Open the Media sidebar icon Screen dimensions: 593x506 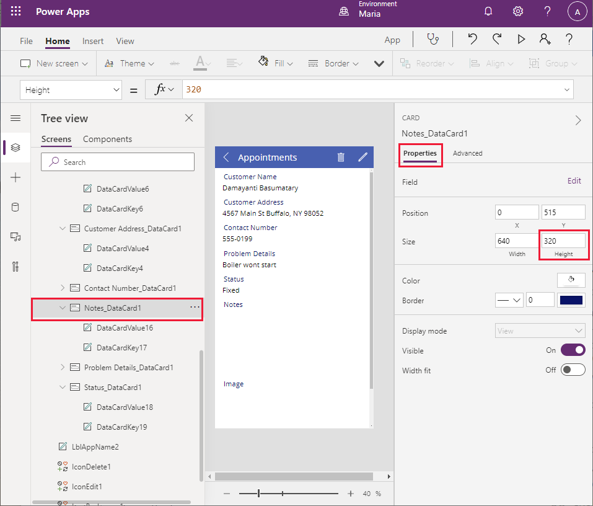[15, 237]
